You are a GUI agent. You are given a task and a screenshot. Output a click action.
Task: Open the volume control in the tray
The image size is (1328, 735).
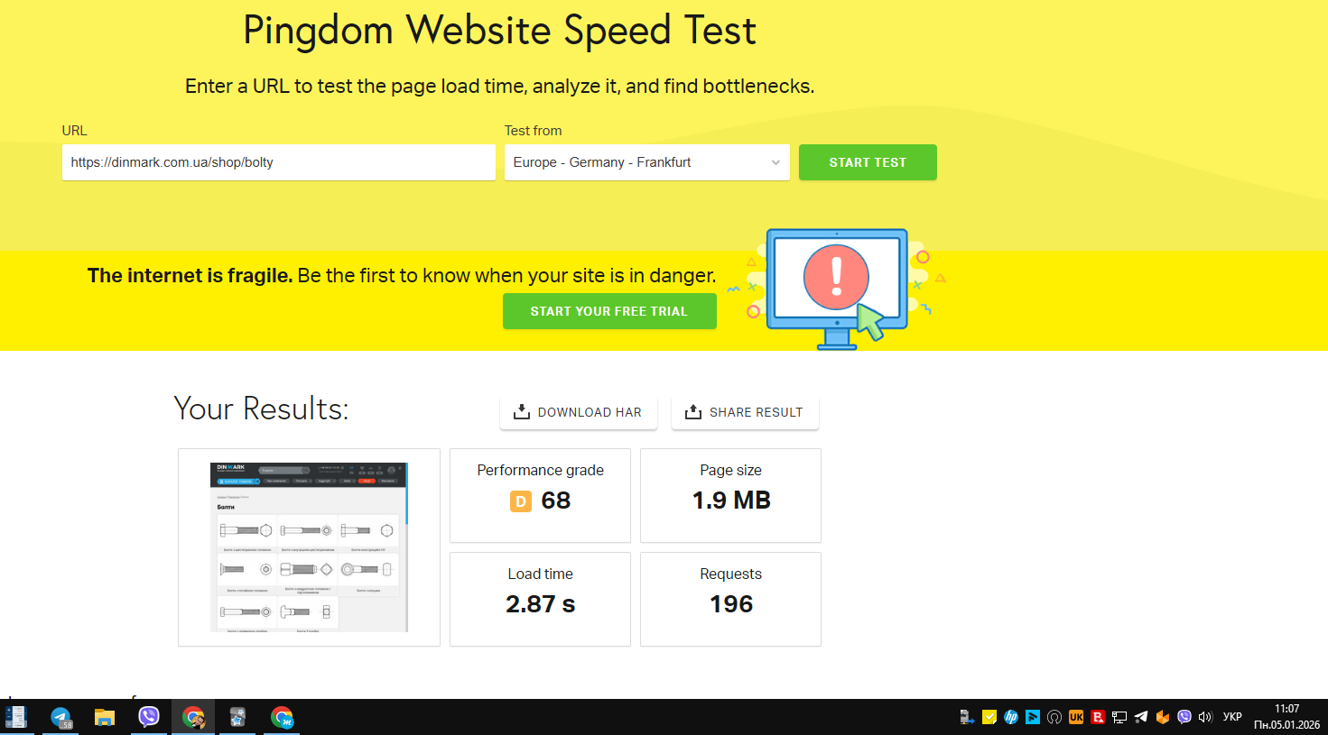[1205, 717]
